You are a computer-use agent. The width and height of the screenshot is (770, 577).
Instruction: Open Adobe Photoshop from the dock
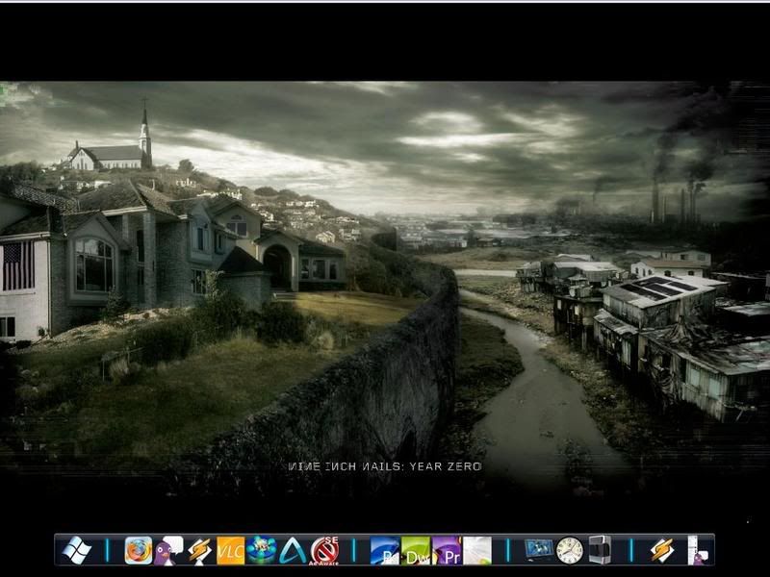[385, 550]
